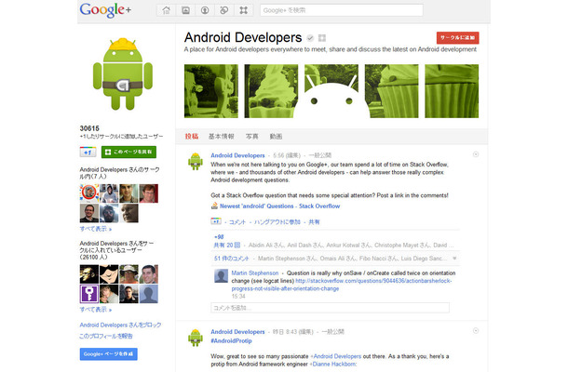Select the 写真 photos tab

click(x=251, y=137)
